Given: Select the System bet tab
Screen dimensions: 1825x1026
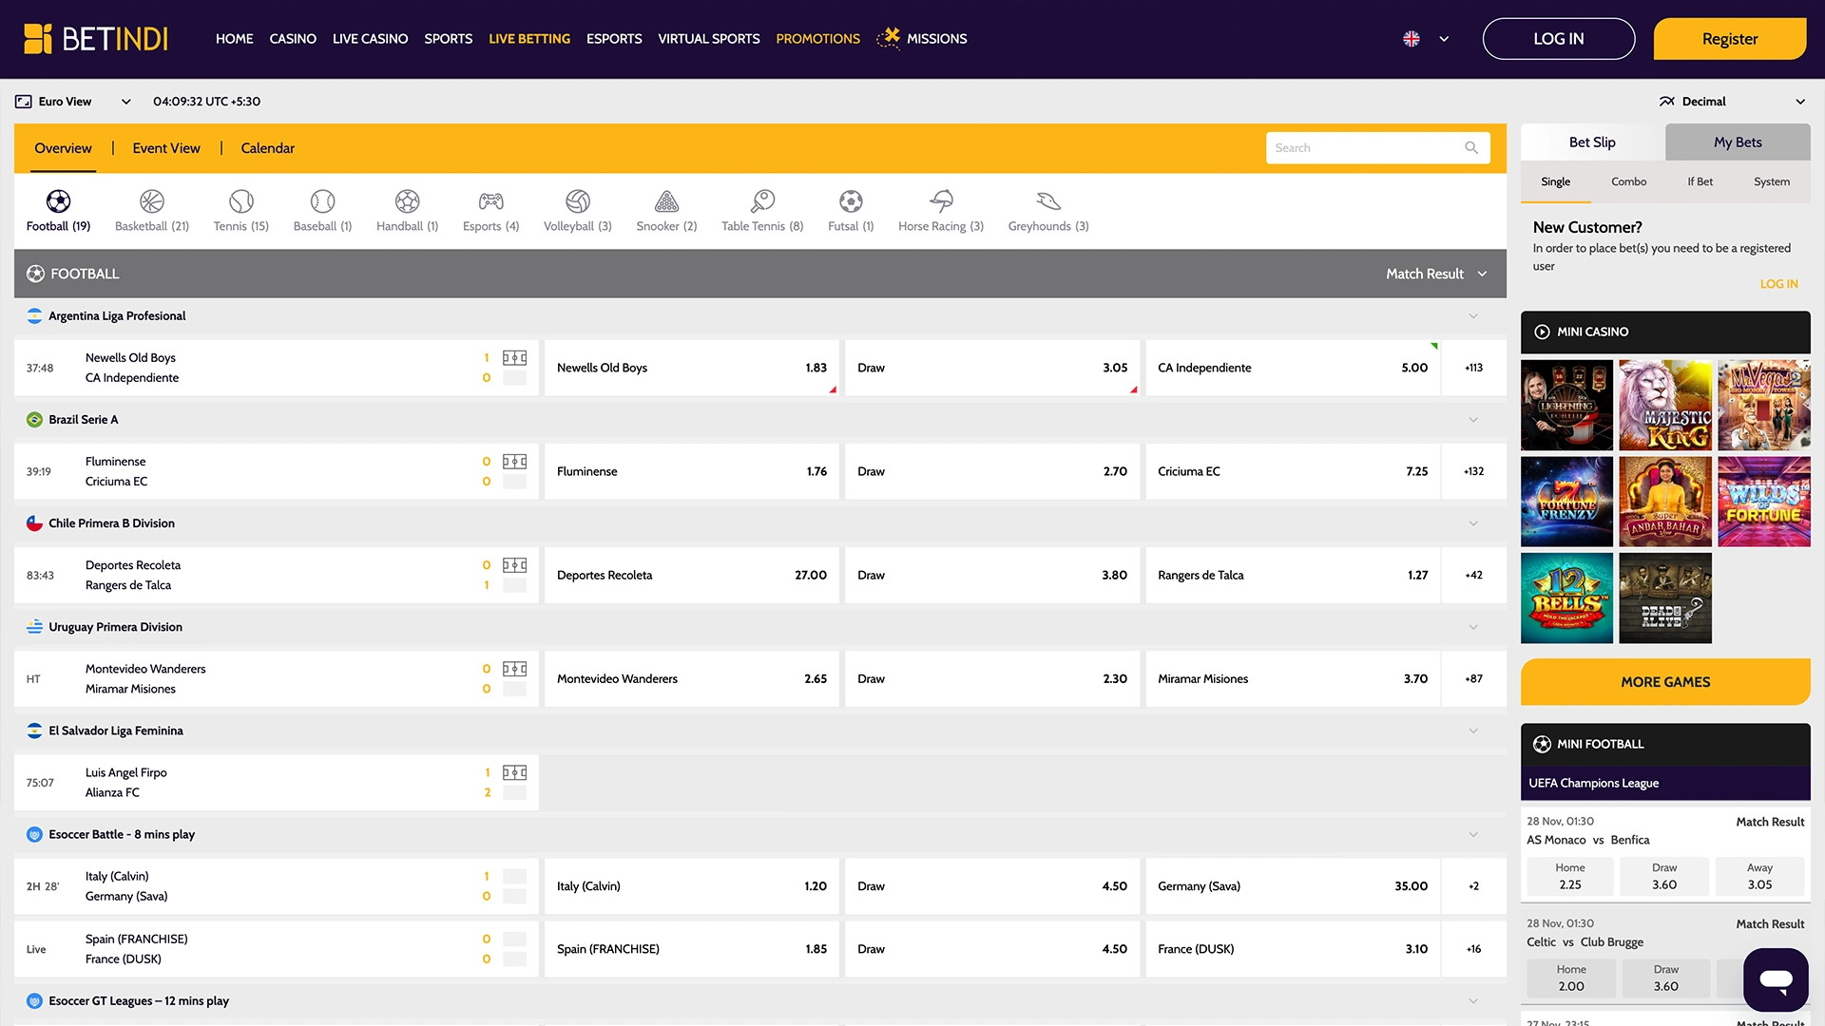Looking at the screenshot, I should [x=1772, y=181].
